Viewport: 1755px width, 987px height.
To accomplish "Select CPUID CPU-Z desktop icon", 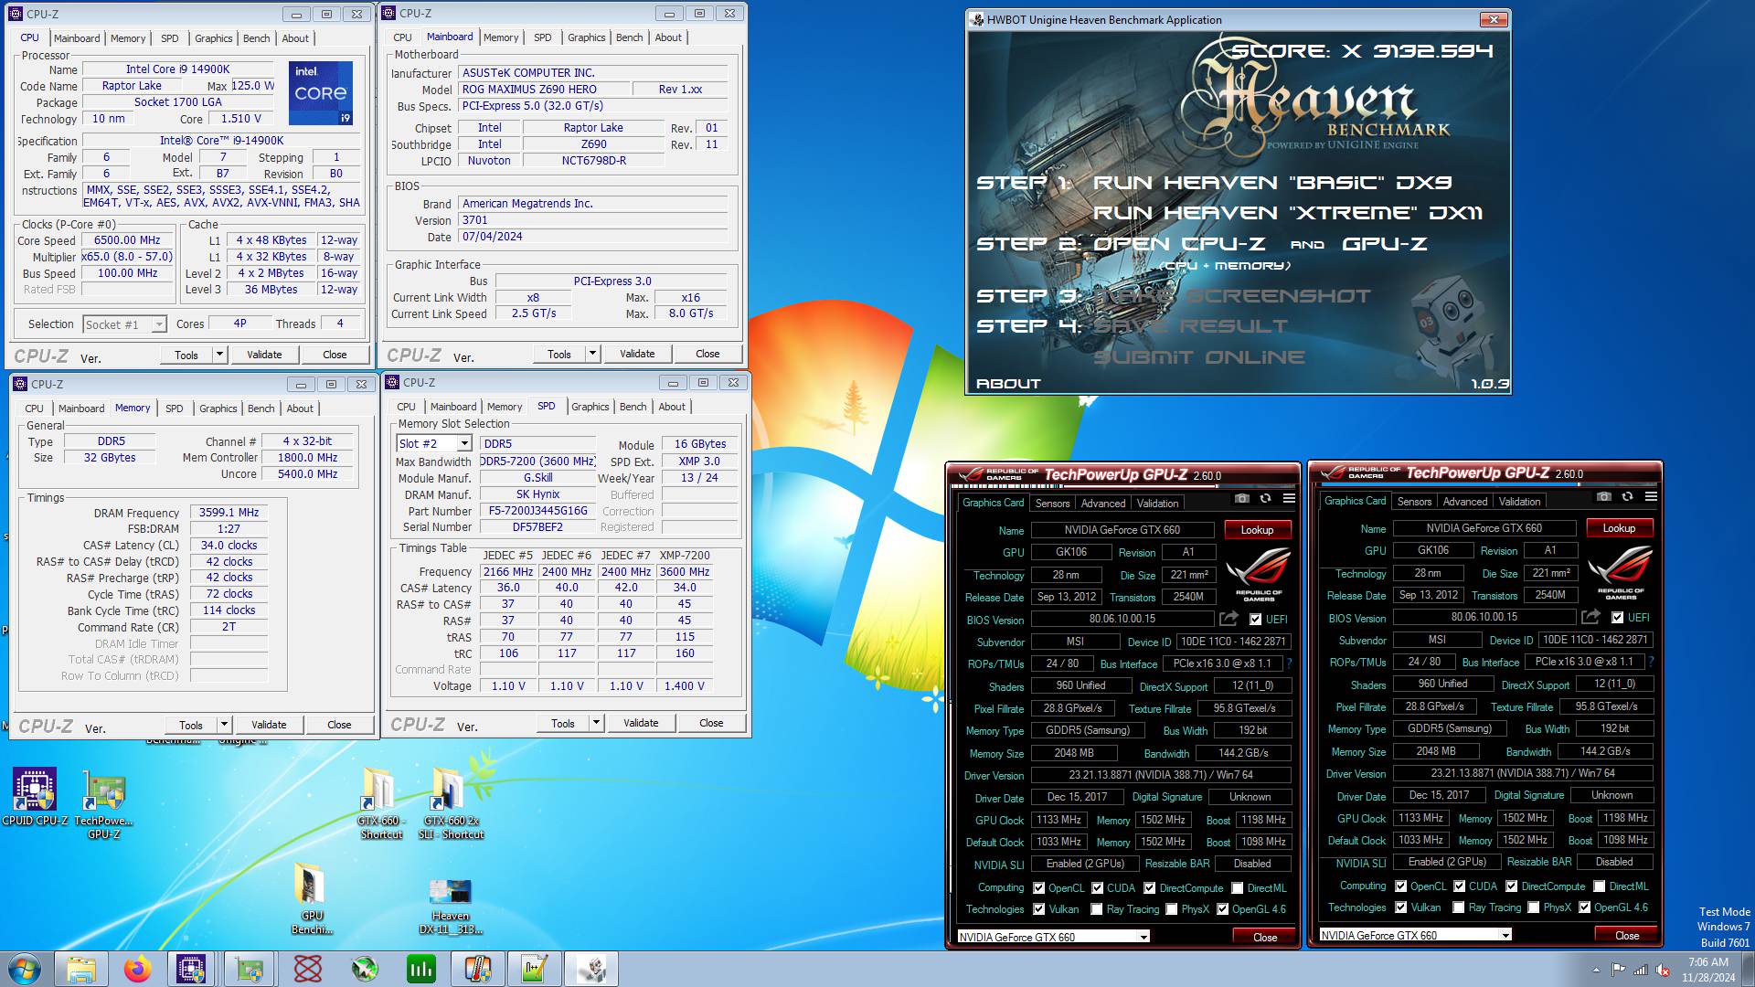I will [35, 798].
